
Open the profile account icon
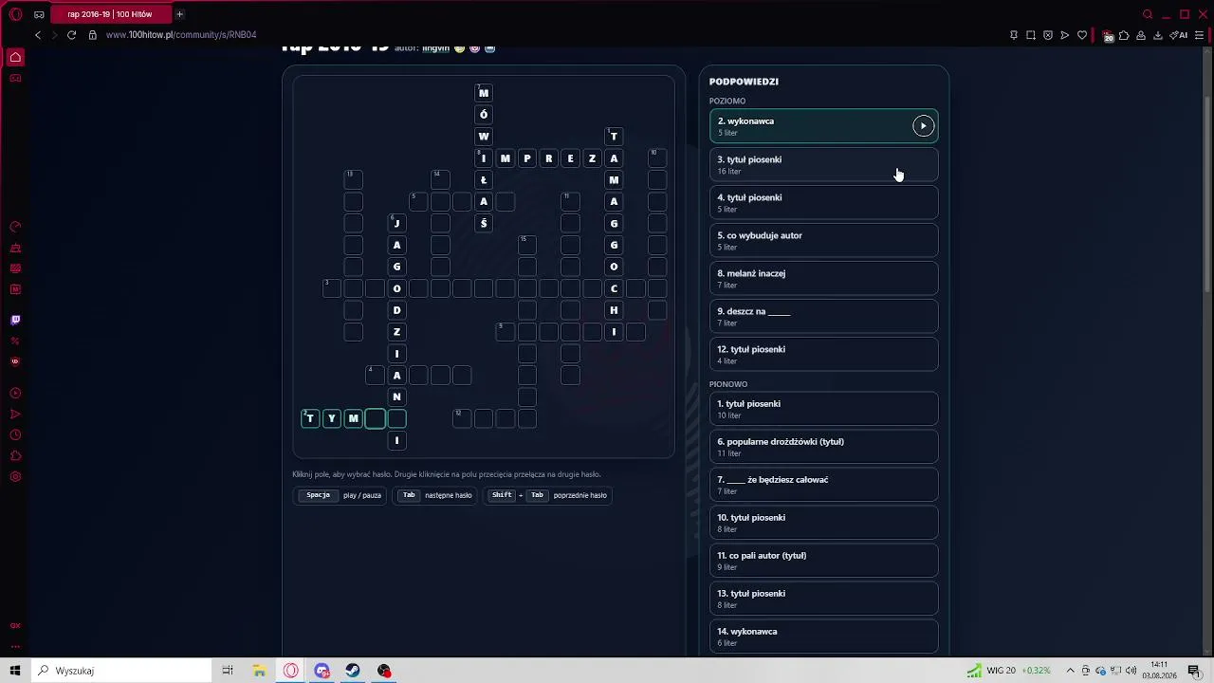pos(1141,35)
